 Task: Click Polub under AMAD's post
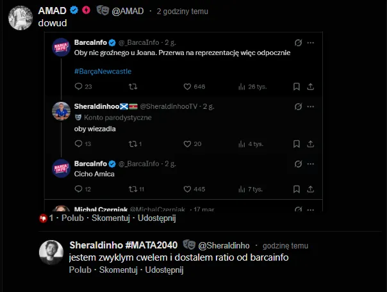click(x=72, y=218)
